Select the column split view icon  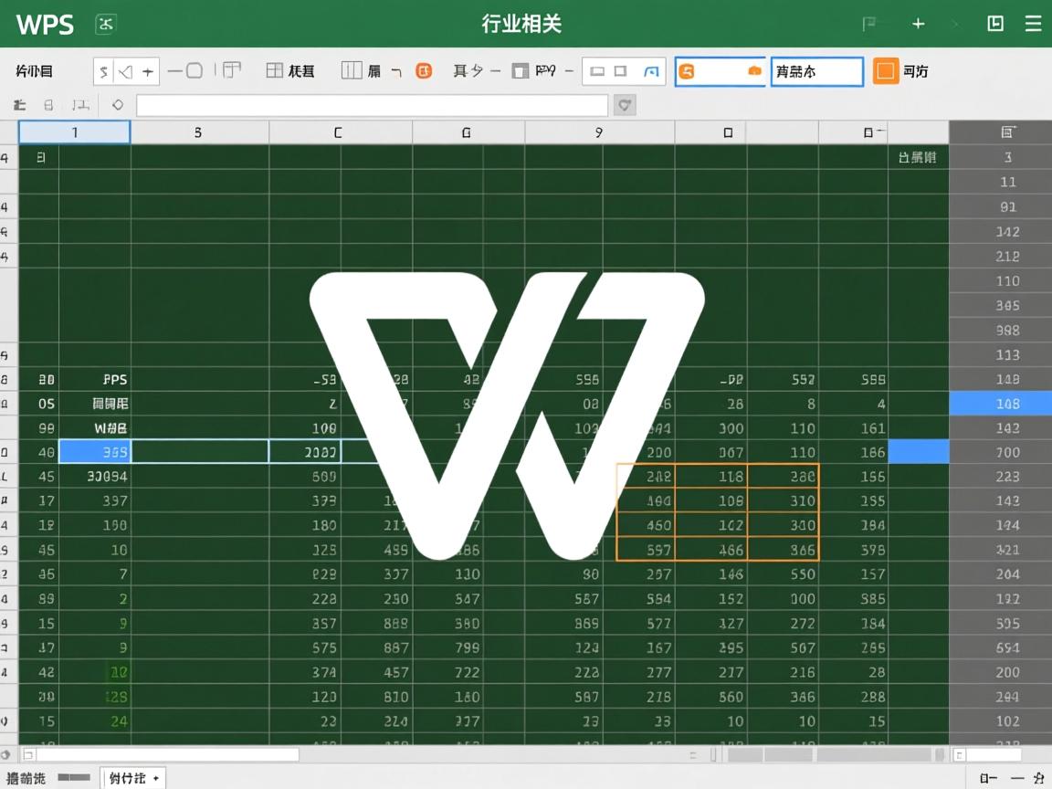tap(350, 70)
